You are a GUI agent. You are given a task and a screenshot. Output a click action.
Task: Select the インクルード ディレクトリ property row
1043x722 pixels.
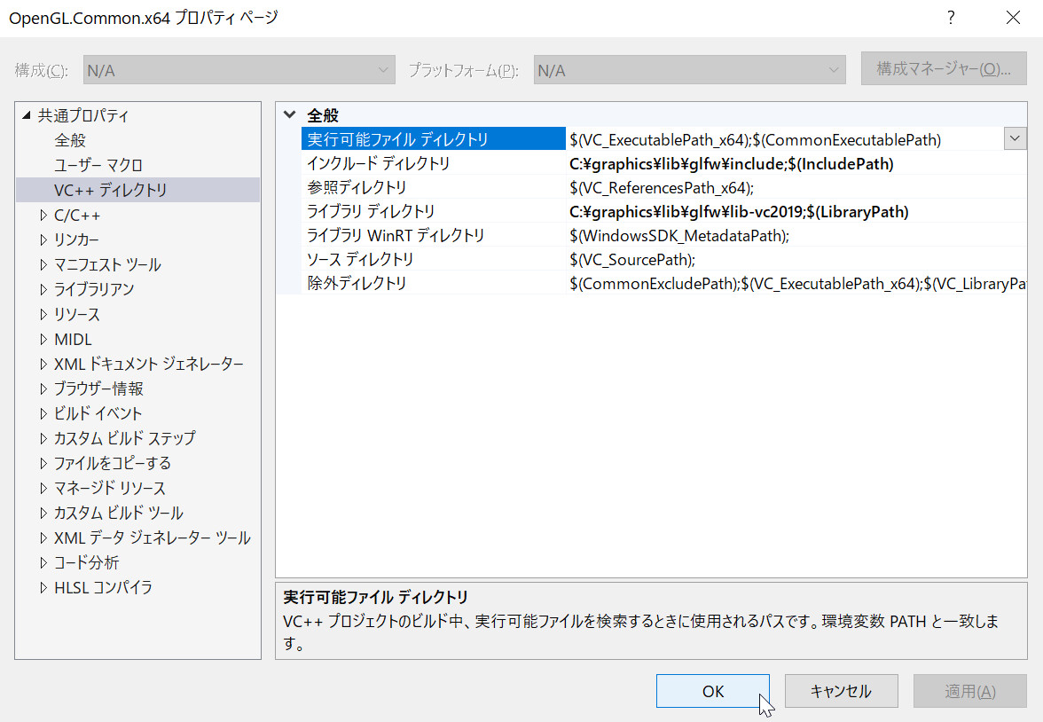tap(378, 163)
